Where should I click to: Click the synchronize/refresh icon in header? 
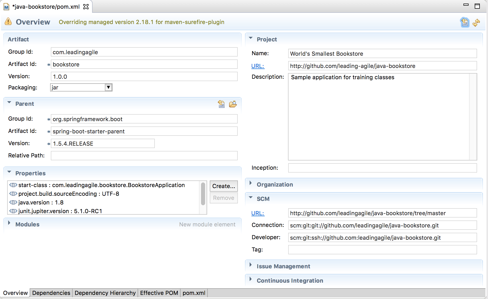476,22
